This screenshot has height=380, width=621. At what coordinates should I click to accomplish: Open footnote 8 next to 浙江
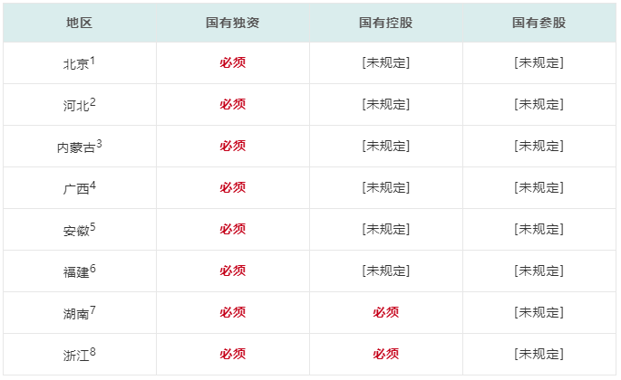pyautogui.click(x=92, y=352)
